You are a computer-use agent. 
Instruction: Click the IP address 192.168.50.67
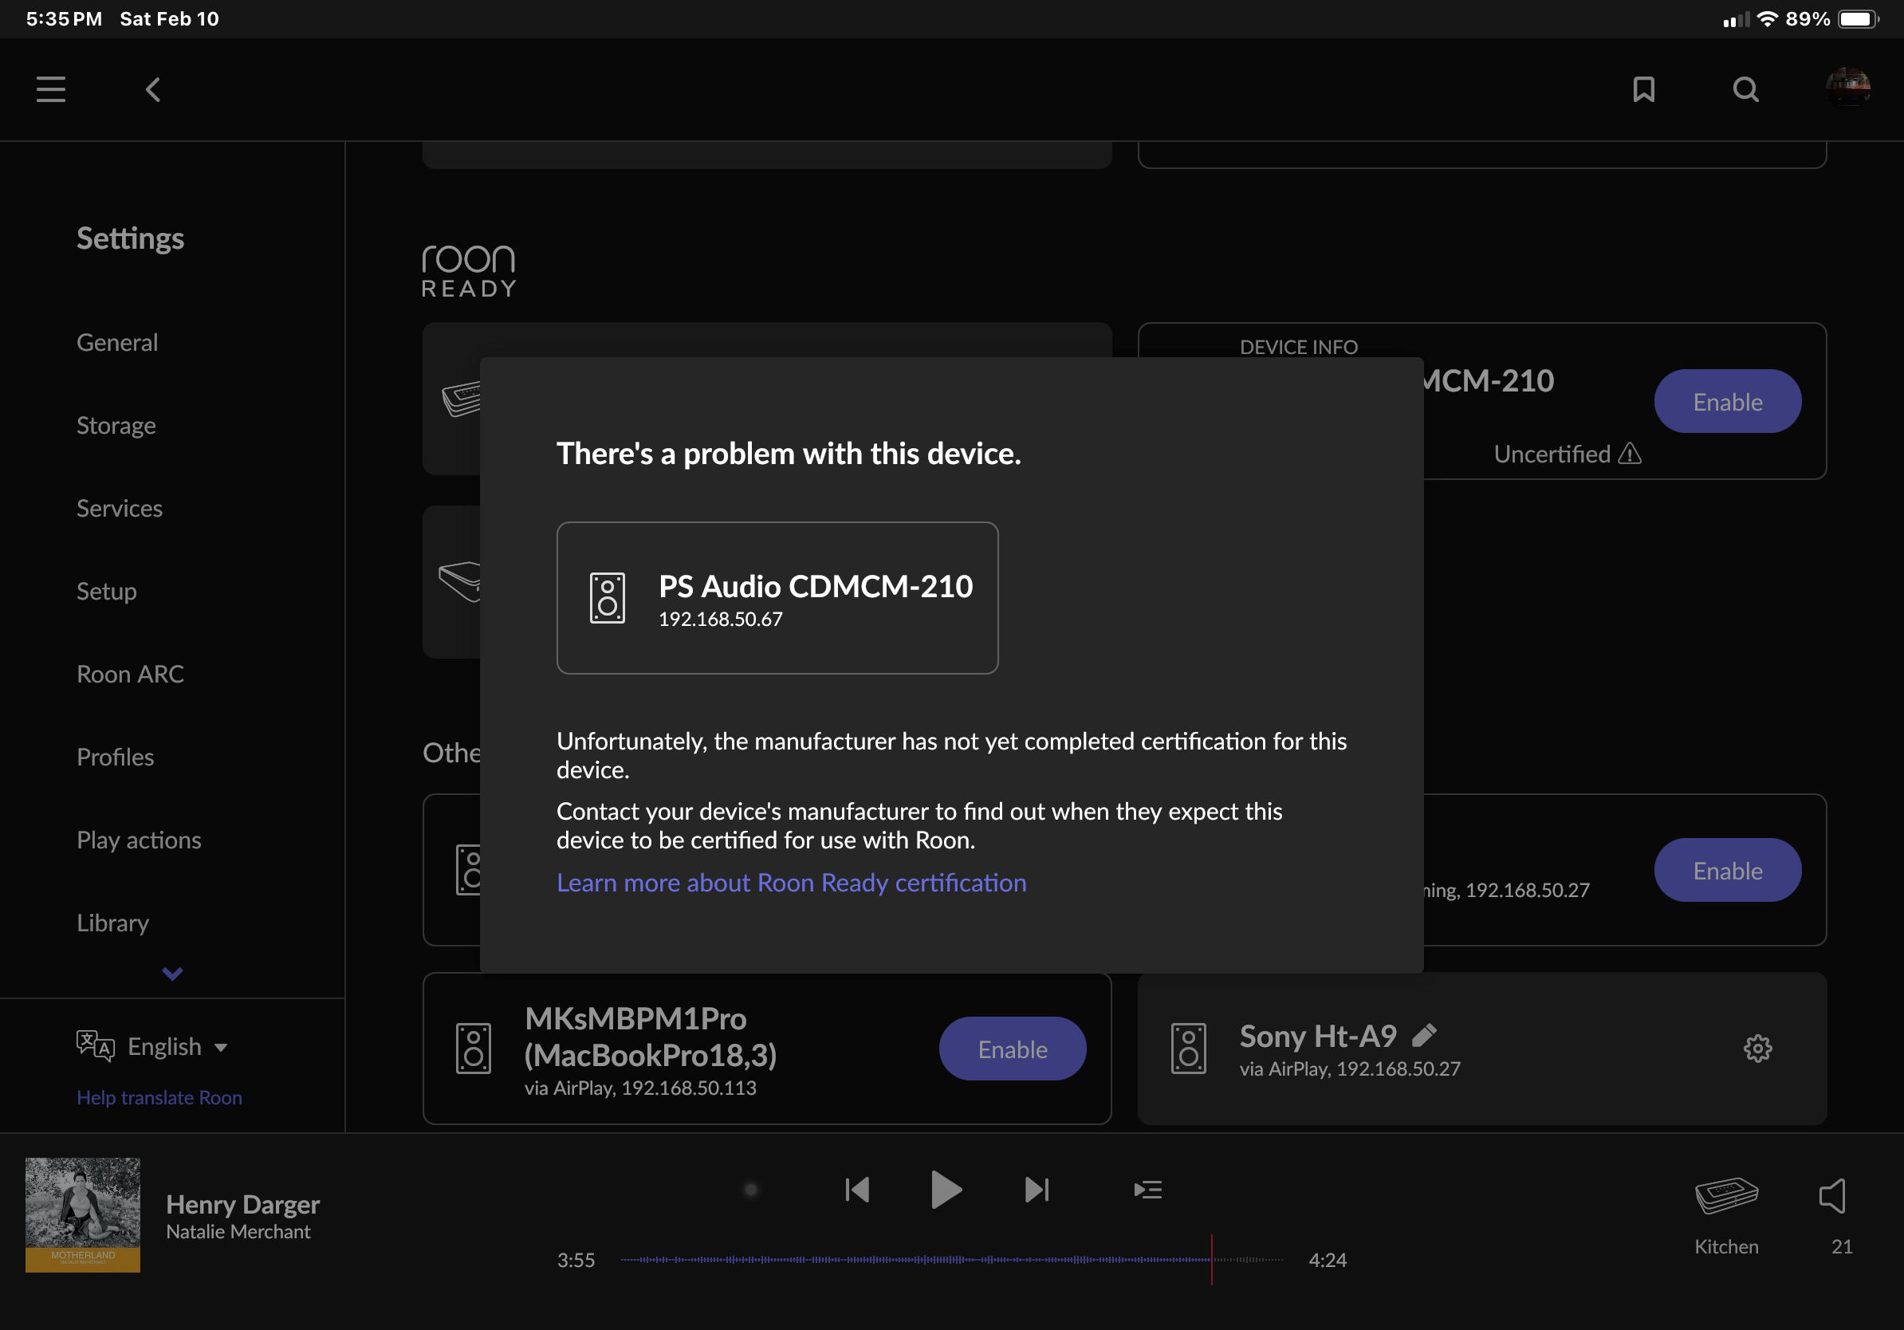click(x=720, y=620)
